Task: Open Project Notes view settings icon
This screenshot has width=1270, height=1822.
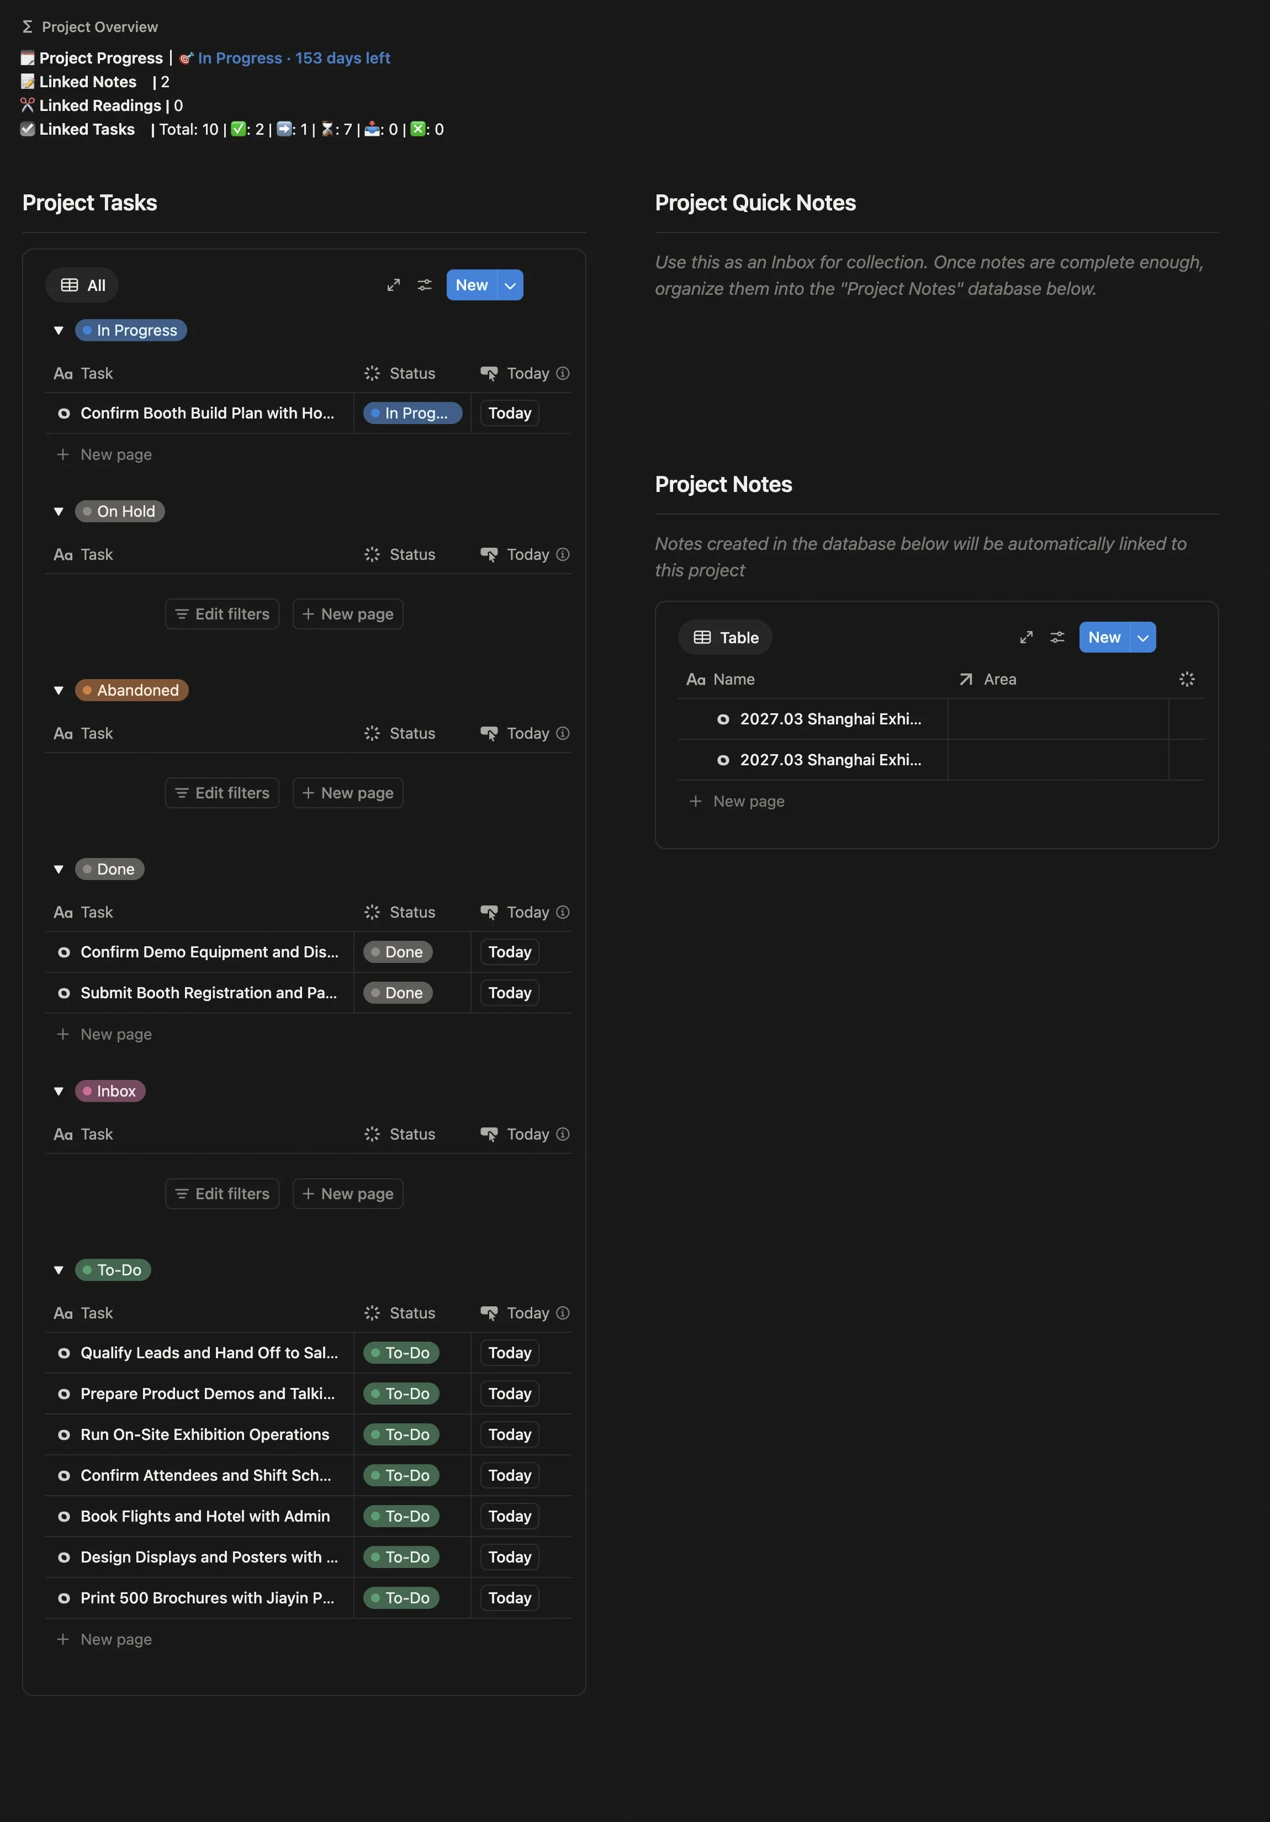Action: (1057, 637)
